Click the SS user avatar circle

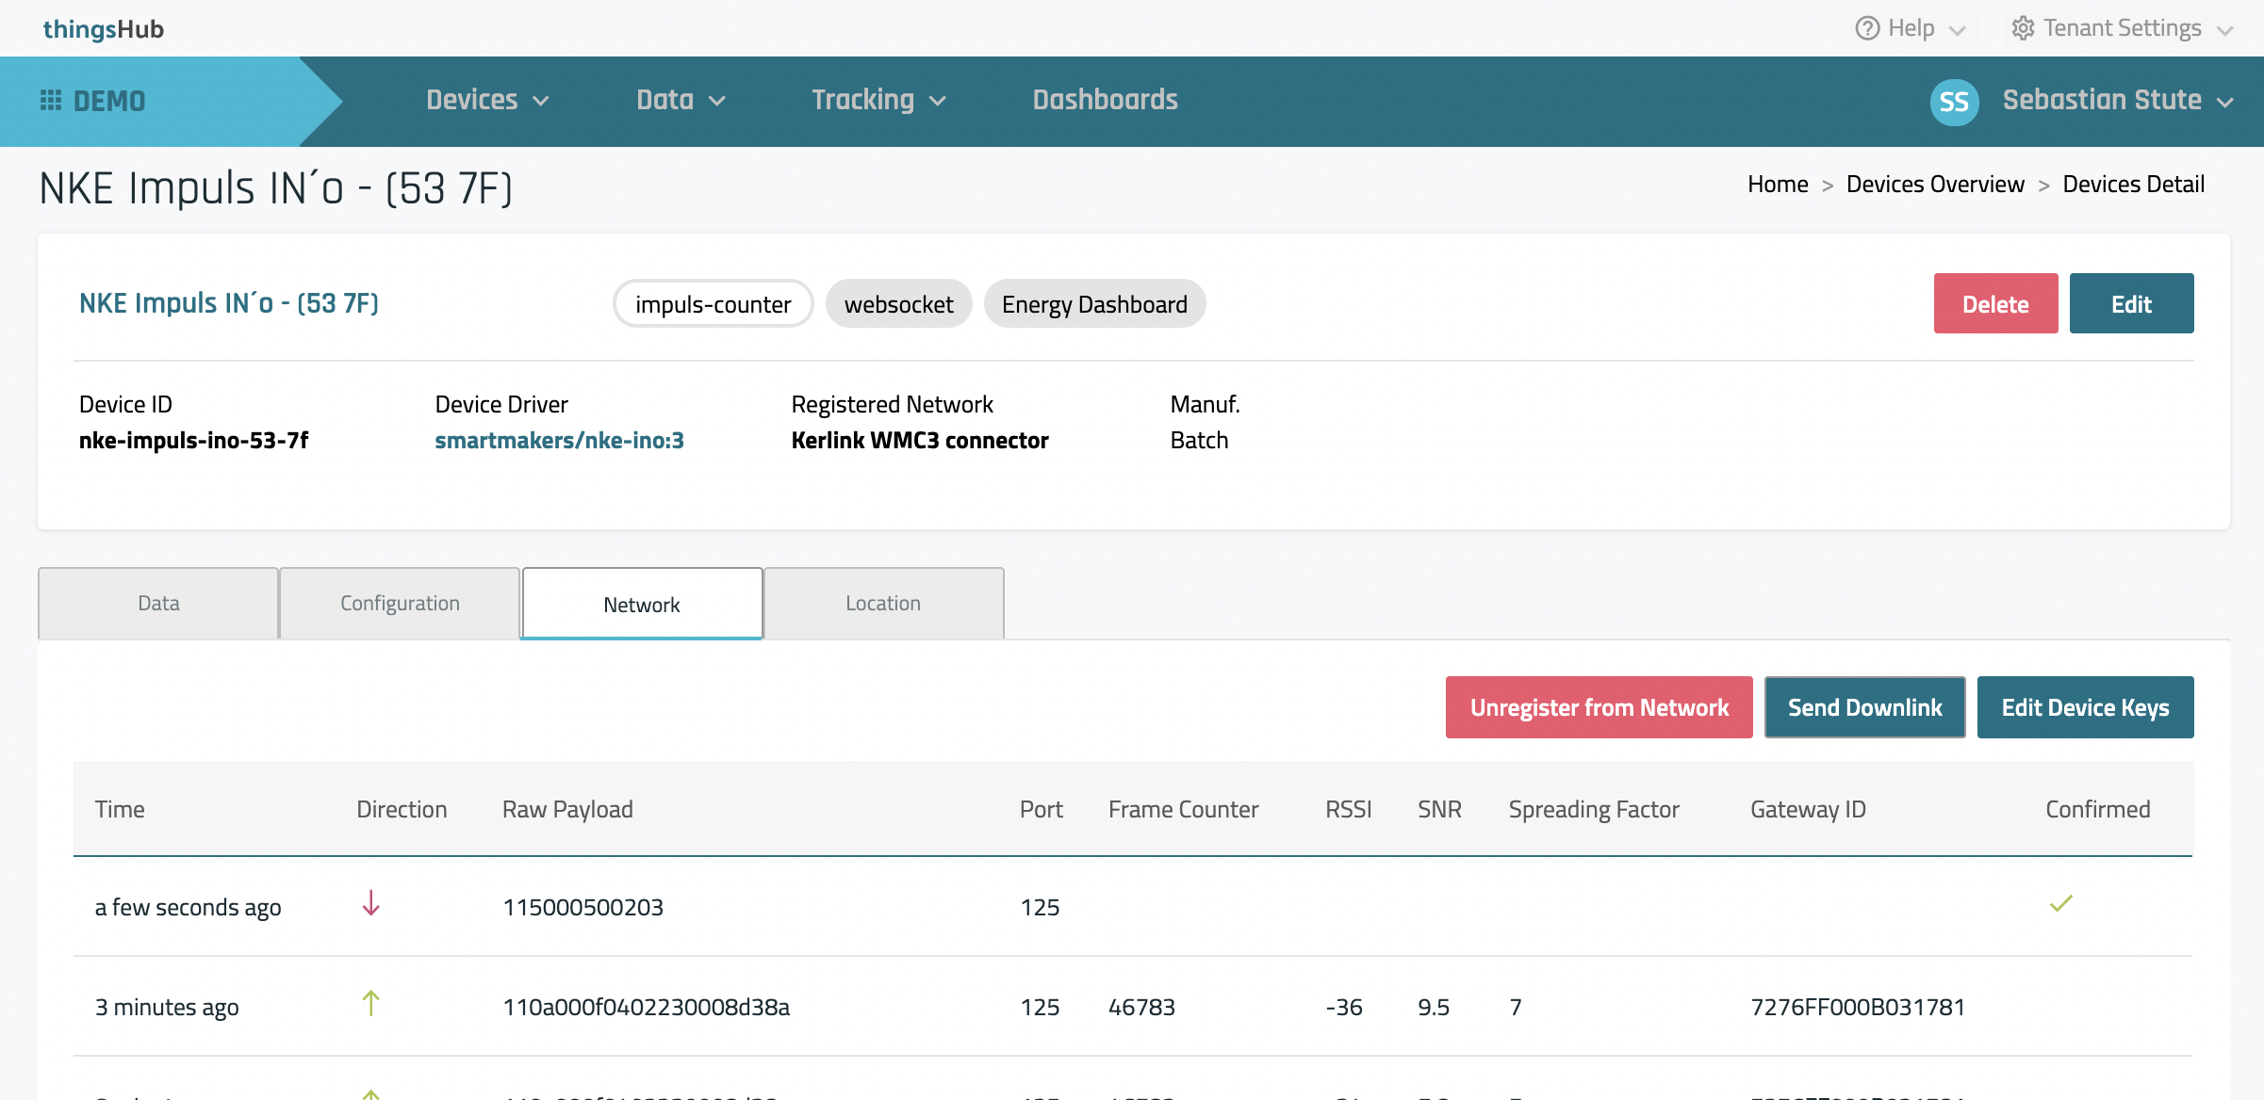[x=1953, y=102]
